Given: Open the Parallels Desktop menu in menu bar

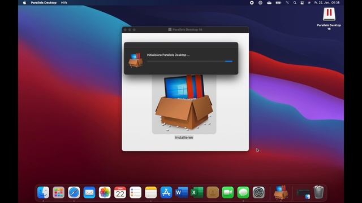Looking at the screenshot, I should coord(44,3).
